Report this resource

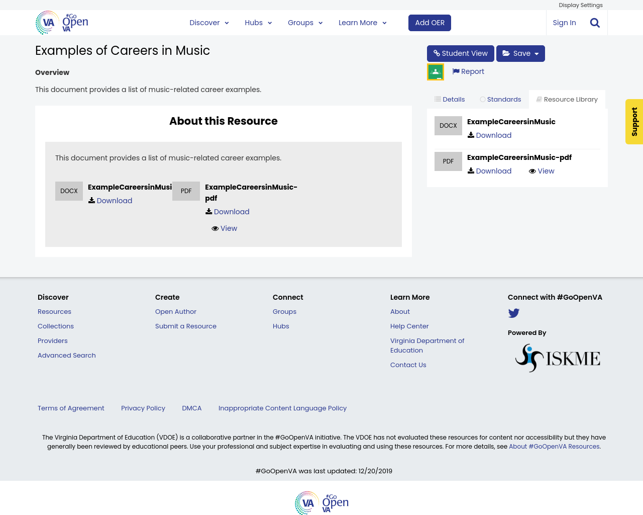coord(468,71)
